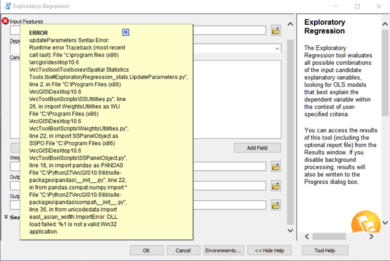Image resolution: width=390 pixels, height=261 pixels.
Task: Click help panel horizontal scroll right arrow
Action: (371, 236)
